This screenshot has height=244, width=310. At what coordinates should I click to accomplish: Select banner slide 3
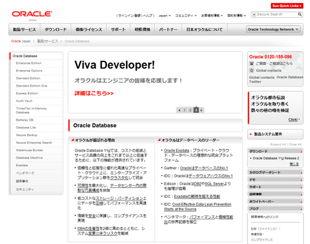click(x=196, y=110)
